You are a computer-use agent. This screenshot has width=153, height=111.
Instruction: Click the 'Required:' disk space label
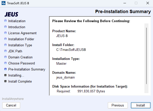tap(64, 91)
